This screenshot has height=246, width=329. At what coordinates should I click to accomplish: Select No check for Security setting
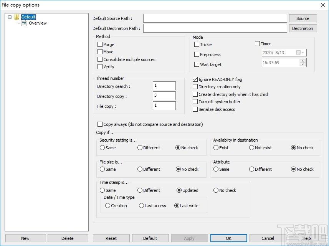[x=178, y=148]
